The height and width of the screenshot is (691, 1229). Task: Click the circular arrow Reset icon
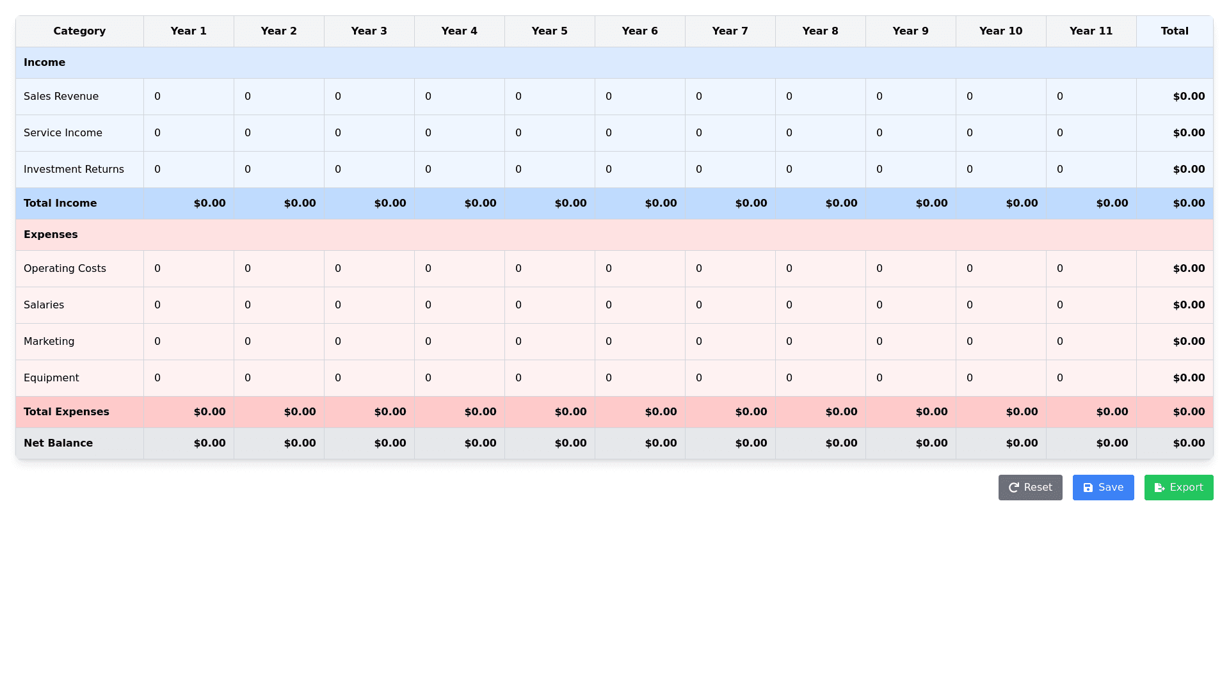point(1014,488)
